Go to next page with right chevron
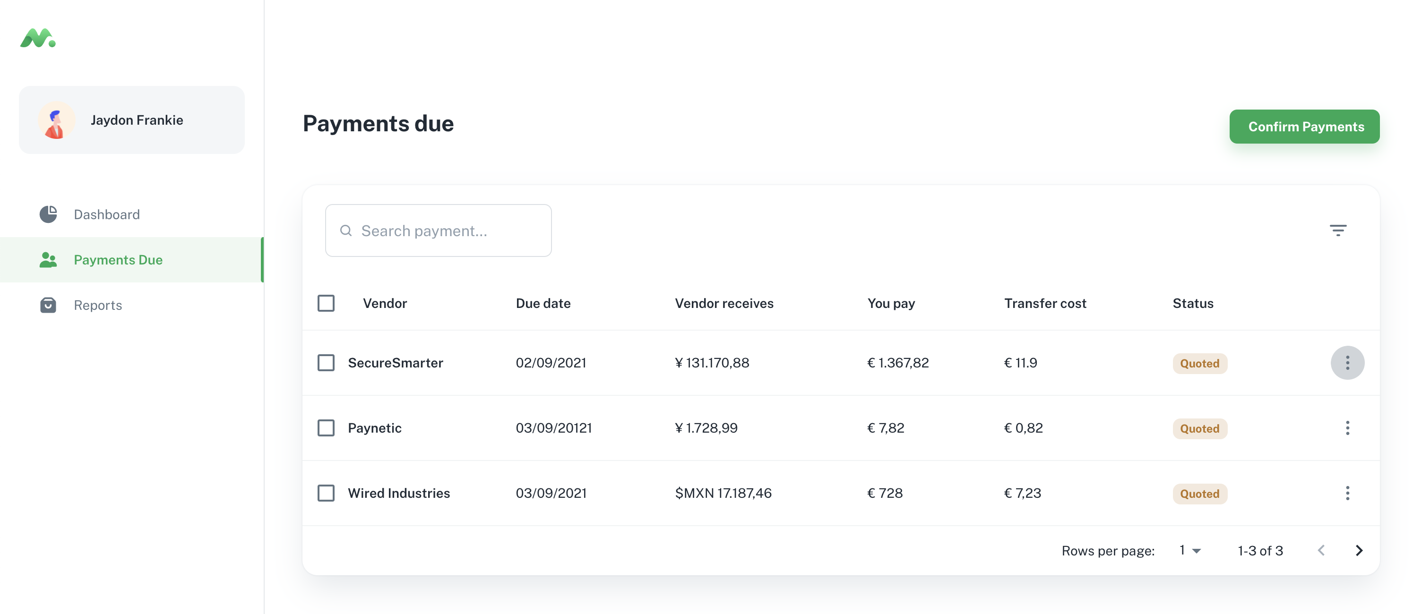The height and width of the screenshot is (614, 1413). click(1359, 550)
